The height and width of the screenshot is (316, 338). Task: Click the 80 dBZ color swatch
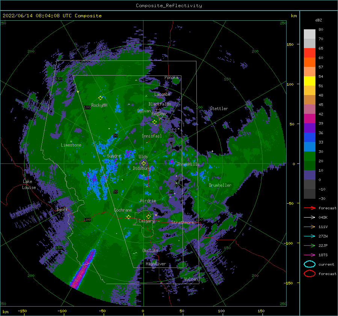[309, 34]
